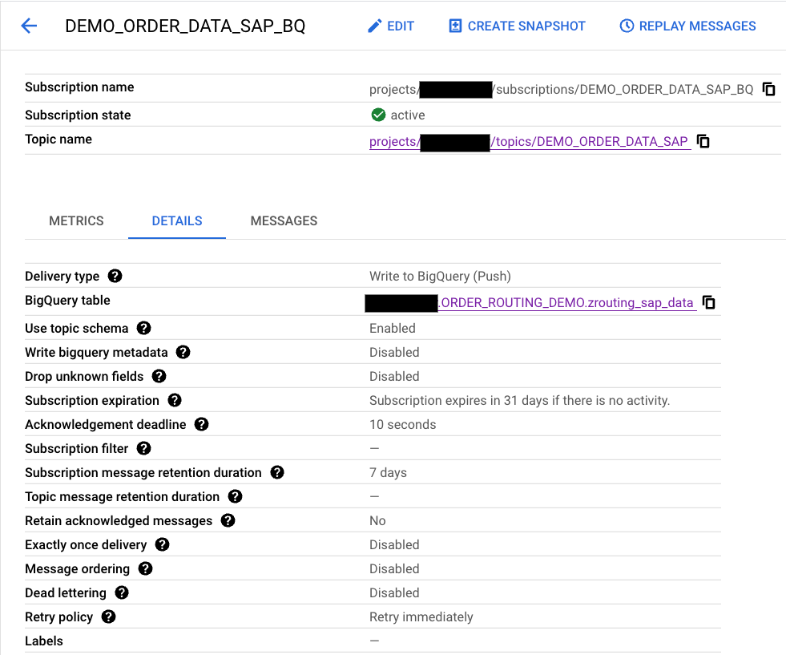Click the 'Enabled' topic schema value
The image size is (786, 655).
coord(393,329)
